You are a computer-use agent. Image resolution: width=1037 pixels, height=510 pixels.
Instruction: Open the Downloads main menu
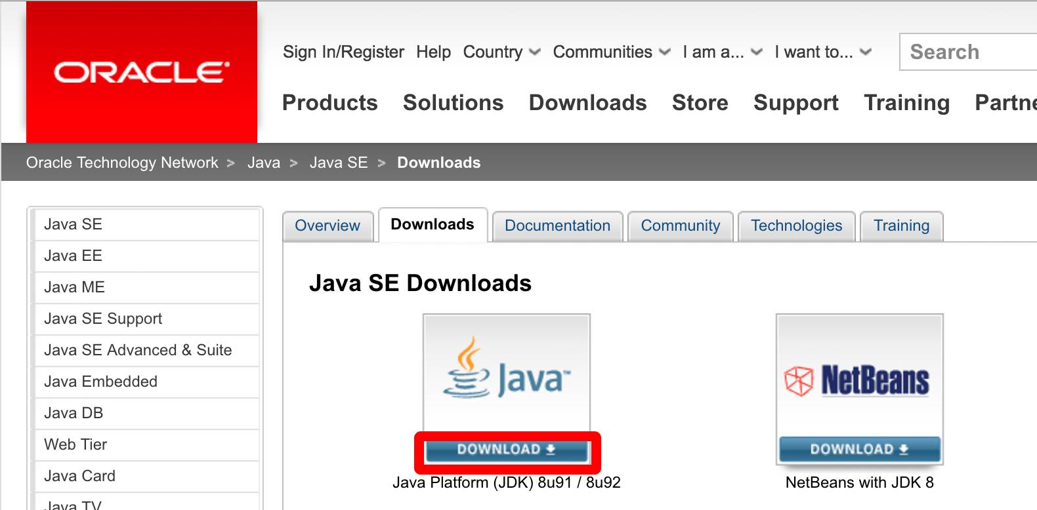point(588,103)
